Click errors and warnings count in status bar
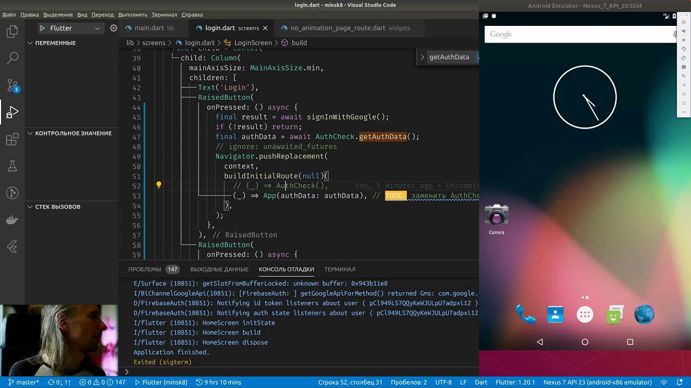Screen dimensions: 691x388 coord(103,382)
